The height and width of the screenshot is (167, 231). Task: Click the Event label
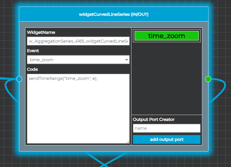tap(33, 51)
